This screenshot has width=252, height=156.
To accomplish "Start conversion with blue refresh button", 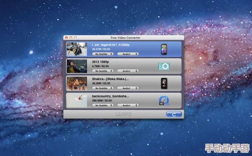I will [x=174, y=114].
